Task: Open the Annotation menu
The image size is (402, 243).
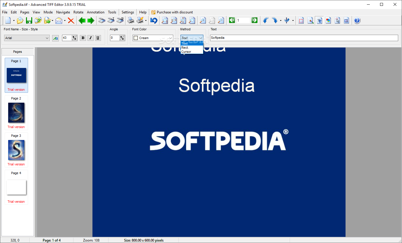Action: [96, 12]
